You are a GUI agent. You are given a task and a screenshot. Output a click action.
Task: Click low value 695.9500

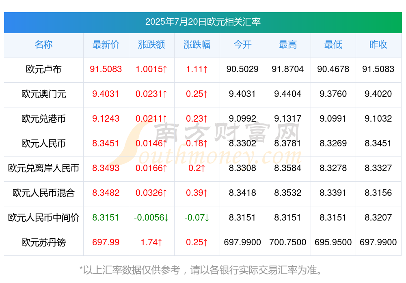click(x=333, y=242)
